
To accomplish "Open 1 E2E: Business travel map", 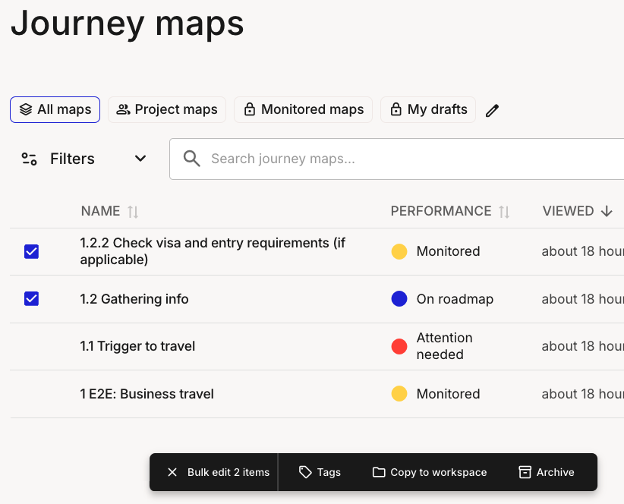I will coord(147,394).
